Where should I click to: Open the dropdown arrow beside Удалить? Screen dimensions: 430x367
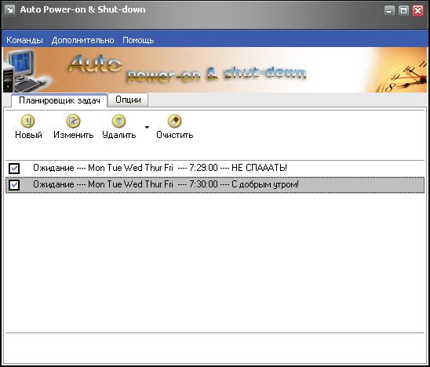[147, 127]
